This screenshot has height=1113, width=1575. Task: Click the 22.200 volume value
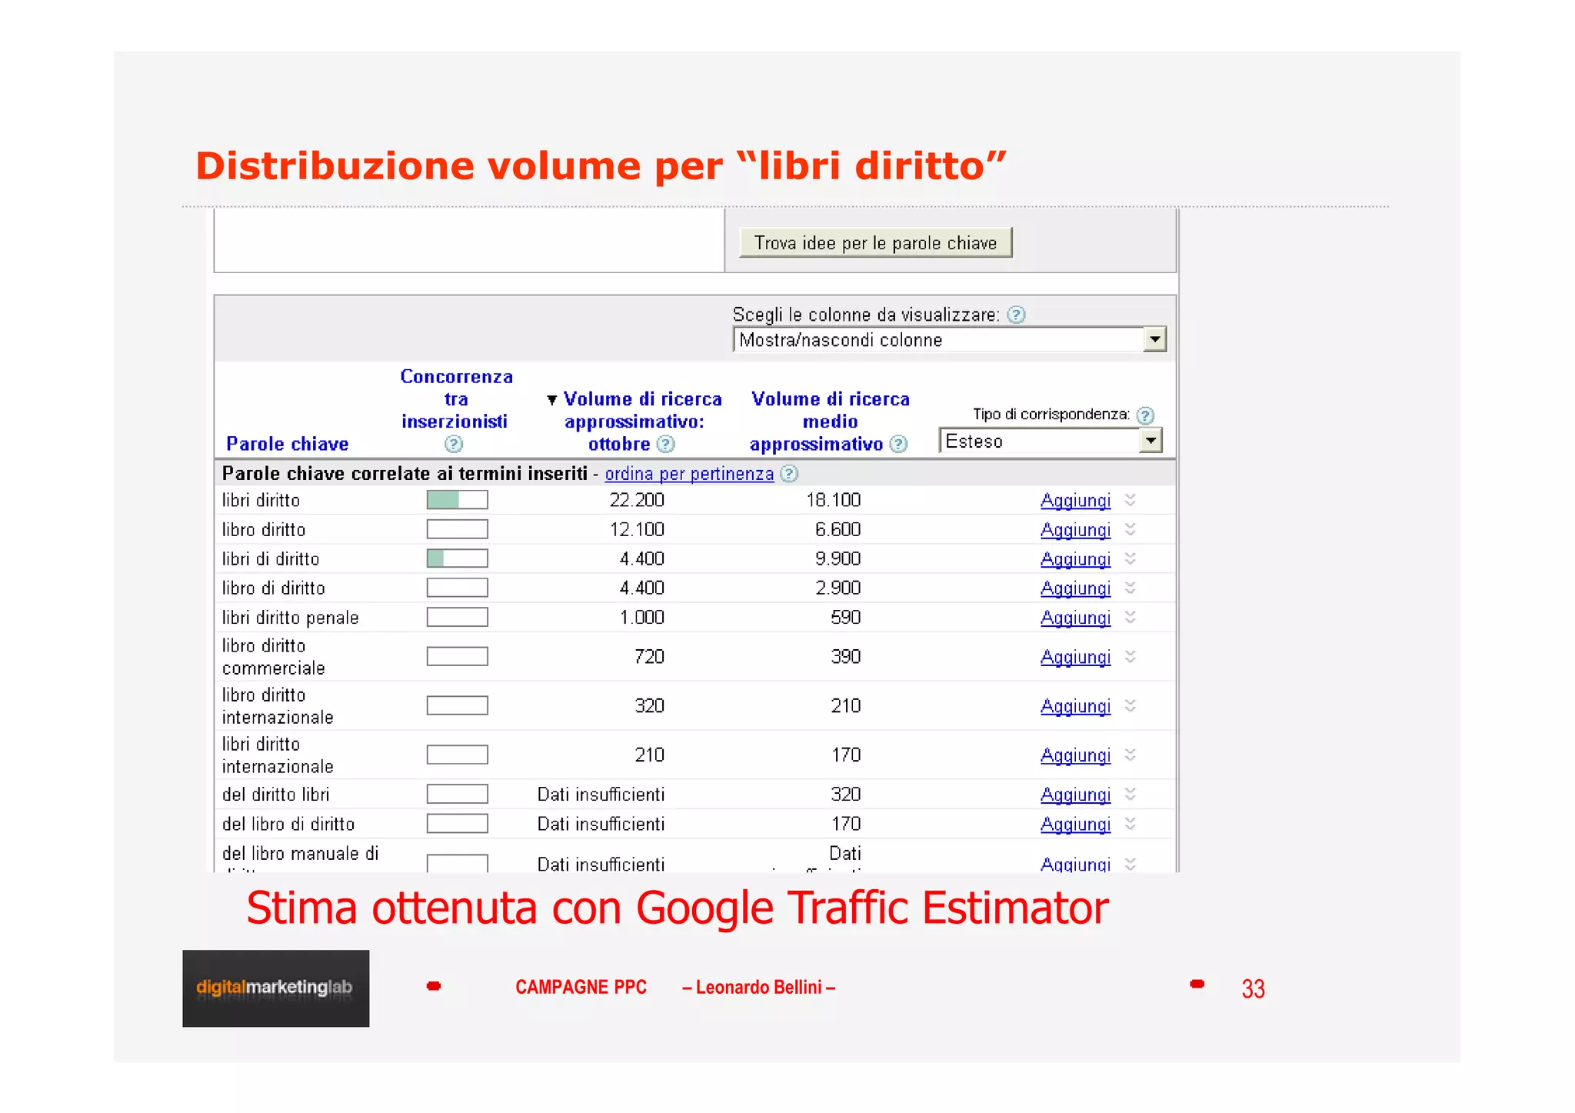[637, 500]
